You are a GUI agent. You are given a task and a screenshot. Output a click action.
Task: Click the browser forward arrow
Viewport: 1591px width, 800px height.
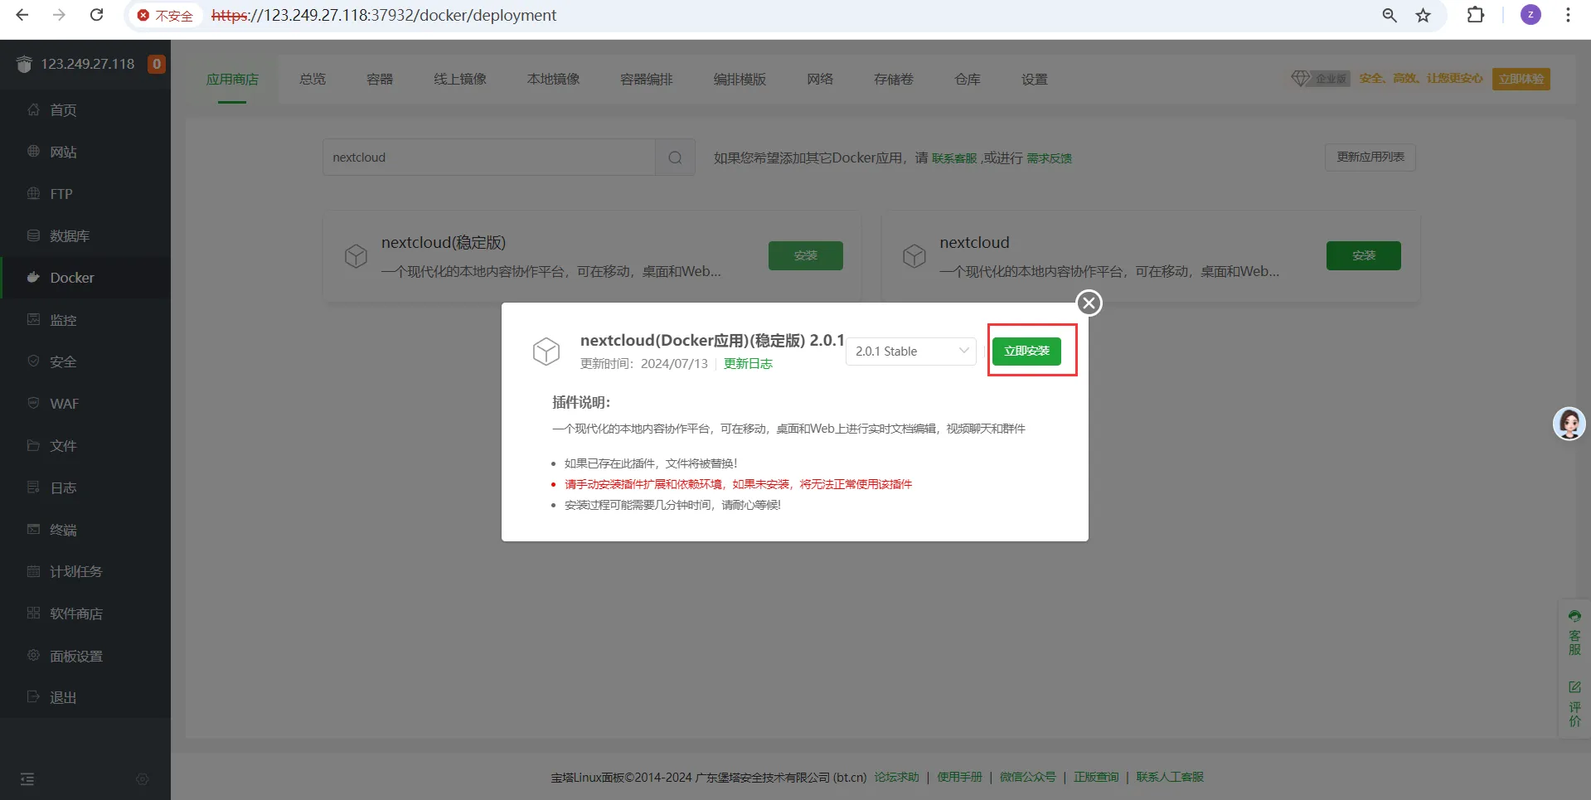tap(59, 15)
